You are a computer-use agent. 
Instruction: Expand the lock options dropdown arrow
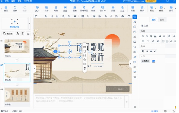(78, 16)
